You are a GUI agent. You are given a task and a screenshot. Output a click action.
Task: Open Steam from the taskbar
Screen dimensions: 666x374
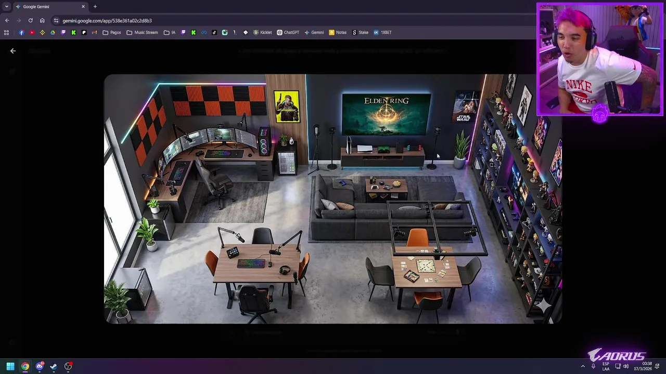tap(54, 366)
